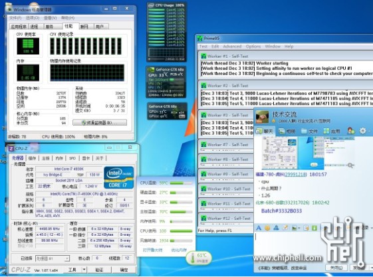Switch to the Processes tab in Task Manager
This screenshot has width=373, height=277.
point(36,27)
